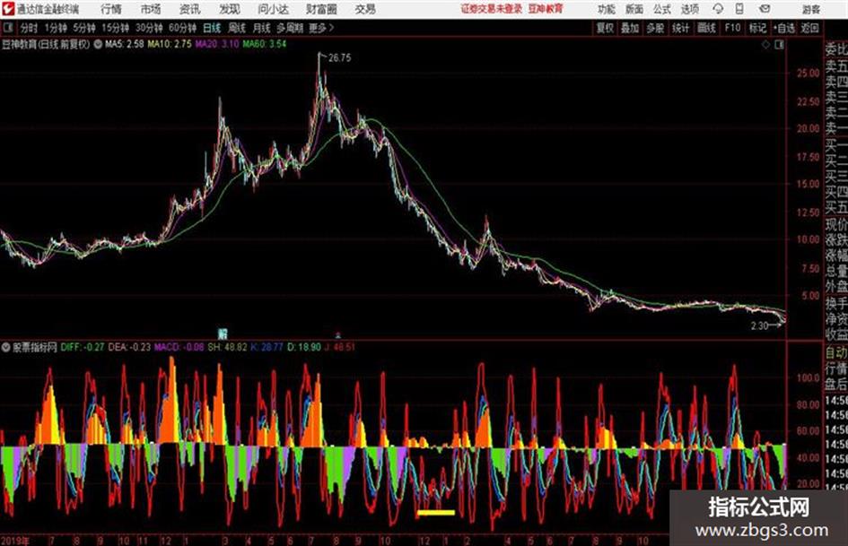The height and width of the screenshot is (546, 848).
Task: Expand the 更多 period list
Action: (x=321, y=28)
